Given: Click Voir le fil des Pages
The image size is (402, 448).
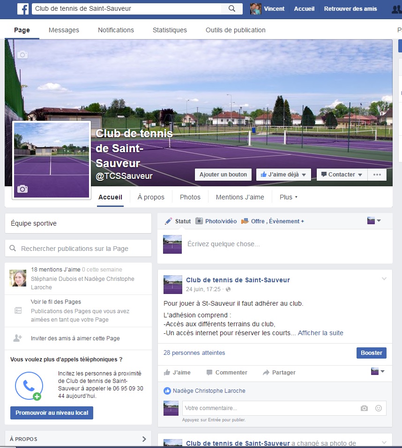Looking at the screenshot, I should (56, 302).
